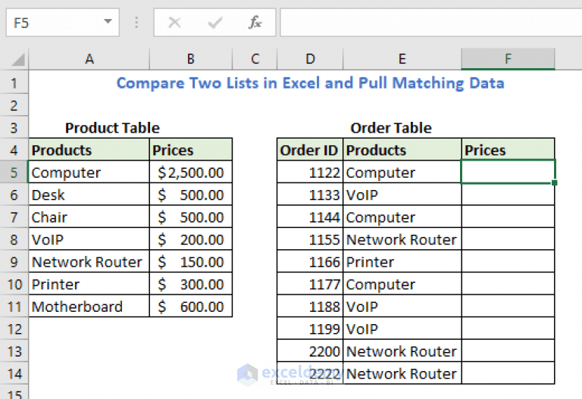Select row 3 header
582x399 pixels.
(14, 127)
